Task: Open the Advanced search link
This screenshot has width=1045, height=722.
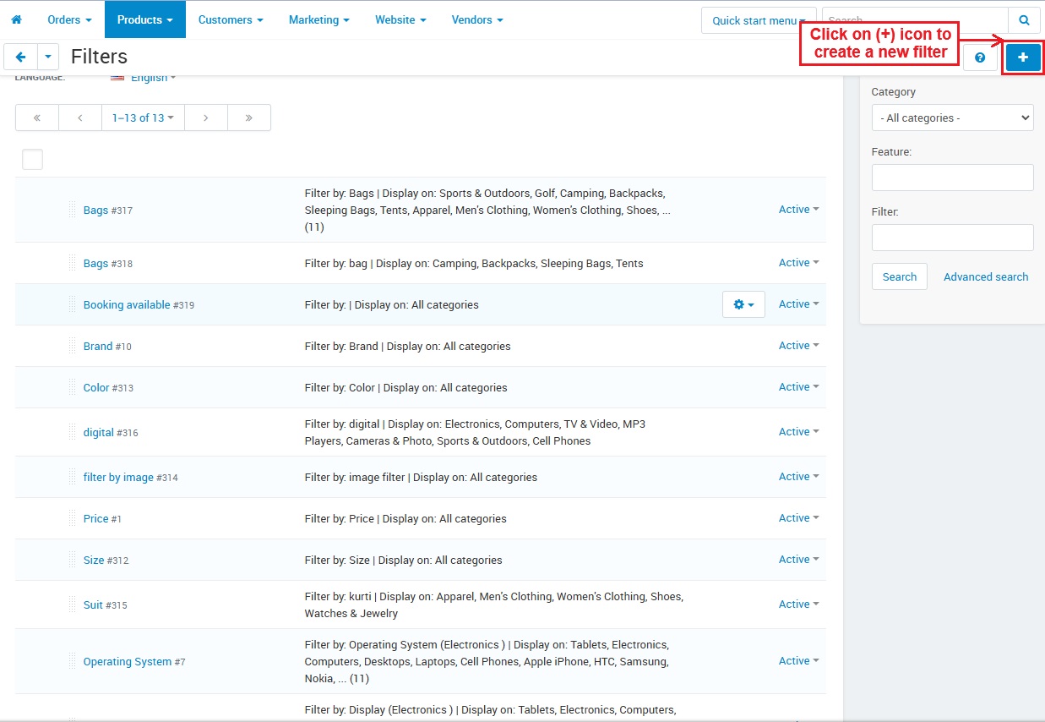Action: (986, 276)
